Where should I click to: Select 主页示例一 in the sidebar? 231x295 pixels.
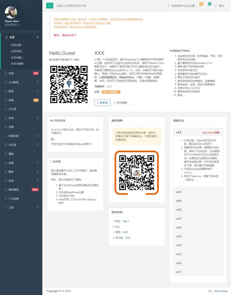coord(17,45)
